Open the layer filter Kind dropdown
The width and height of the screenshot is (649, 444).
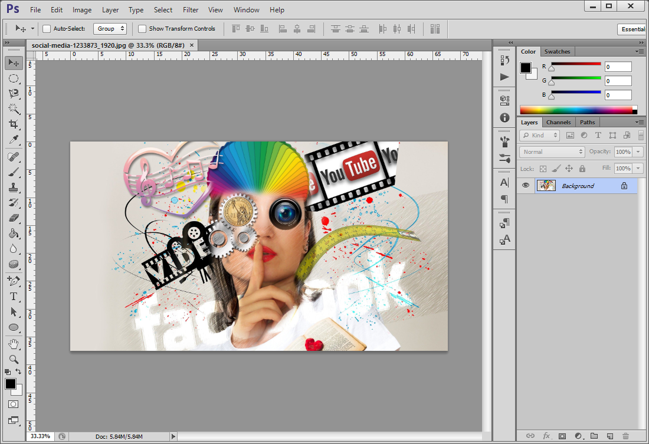point(539,135)
